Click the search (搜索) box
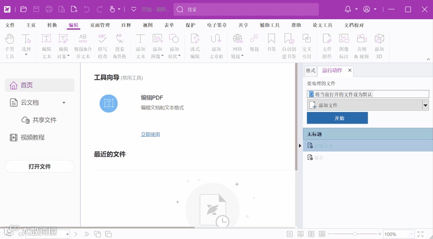The height and width of the screenshot is (239, 433). pos(246,10)
